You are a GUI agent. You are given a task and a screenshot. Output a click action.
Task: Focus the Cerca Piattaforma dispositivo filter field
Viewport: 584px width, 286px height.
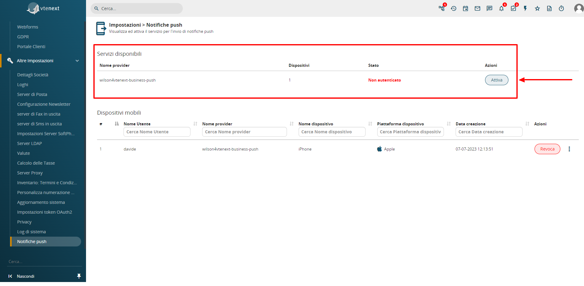[410, 132]
